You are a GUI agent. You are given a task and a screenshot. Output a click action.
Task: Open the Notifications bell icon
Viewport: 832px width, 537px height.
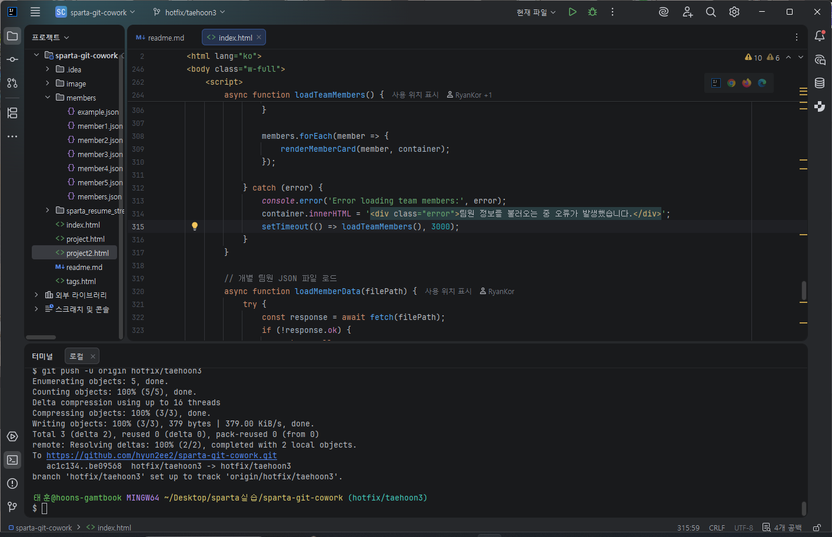tap(820, 36)
